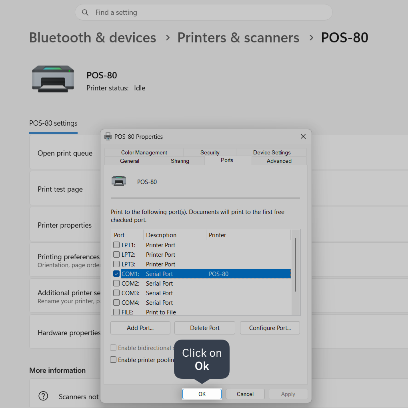Image resolution: width=408 pixels, height=408 pixels.
Task: Click POS-80 in the Printer column
Action: tap(218, 274)
